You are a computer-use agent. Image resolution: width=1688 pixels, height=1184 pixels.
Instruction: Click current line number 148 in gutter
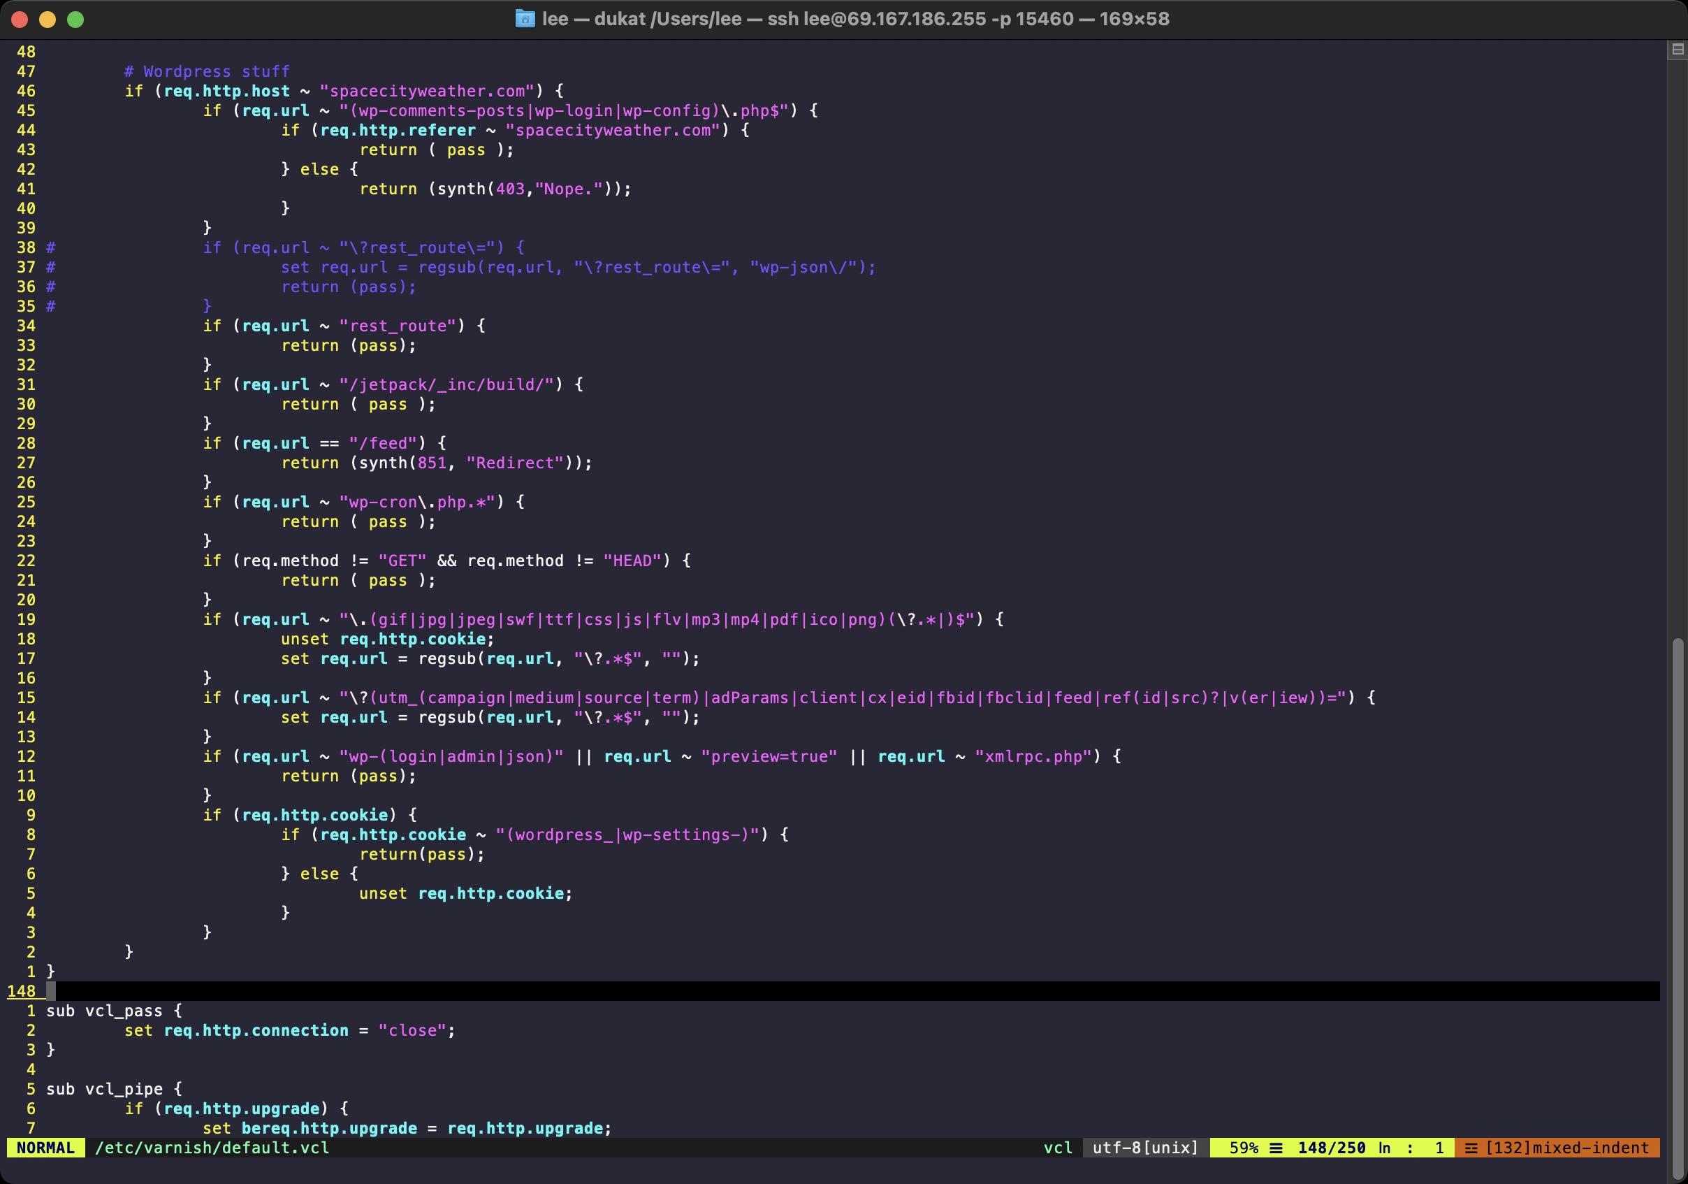tap(22, 991)
